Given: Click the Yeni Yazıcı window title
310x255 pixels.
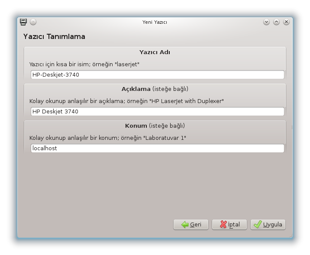Looking at the screenshot, I should click(x=155, y=22).
